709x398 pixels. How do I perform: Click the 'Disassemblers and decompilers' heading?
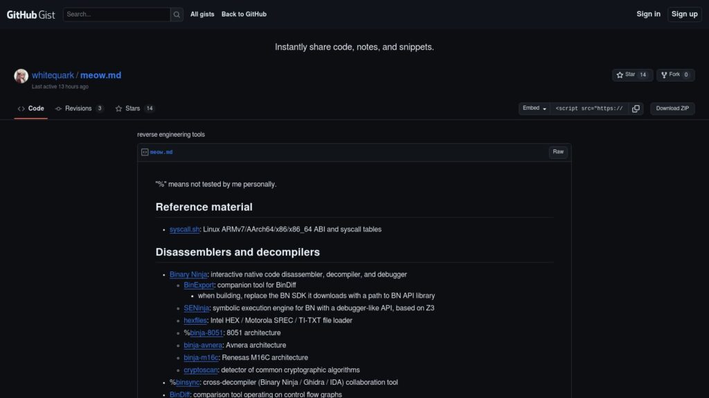coord(237,252)
